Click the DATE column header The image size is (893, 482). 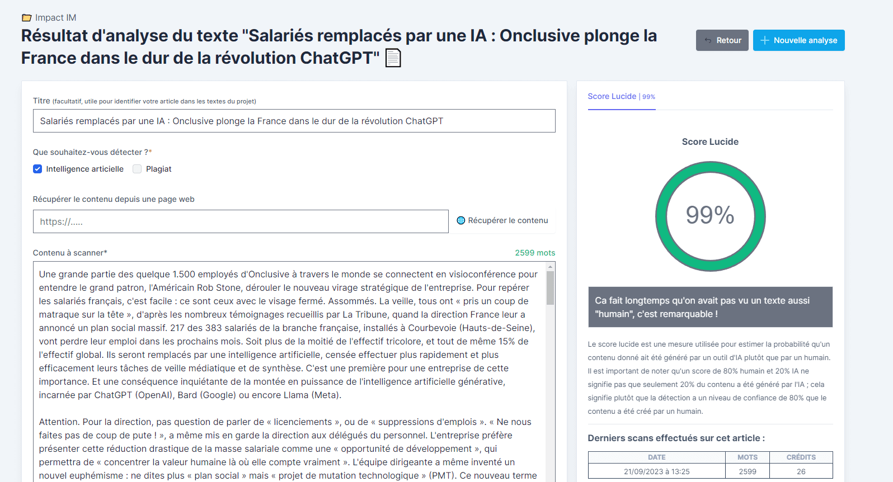(657, 457)
